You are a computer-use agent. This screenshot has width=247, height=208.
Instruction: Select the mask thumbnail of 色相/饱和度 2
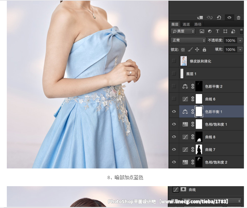(x=199, y=162)
